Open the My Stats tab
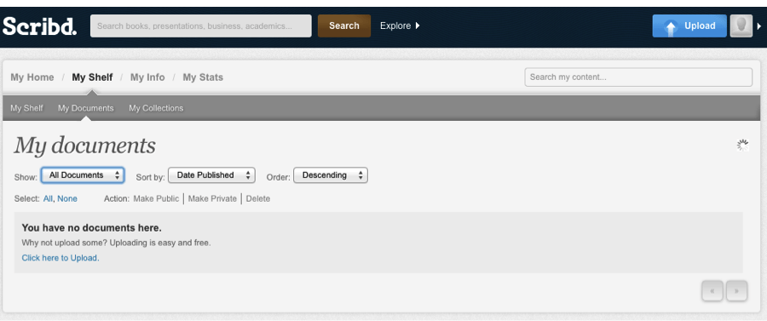The height and width of the screenshot is (321, 767). (203, 77)
